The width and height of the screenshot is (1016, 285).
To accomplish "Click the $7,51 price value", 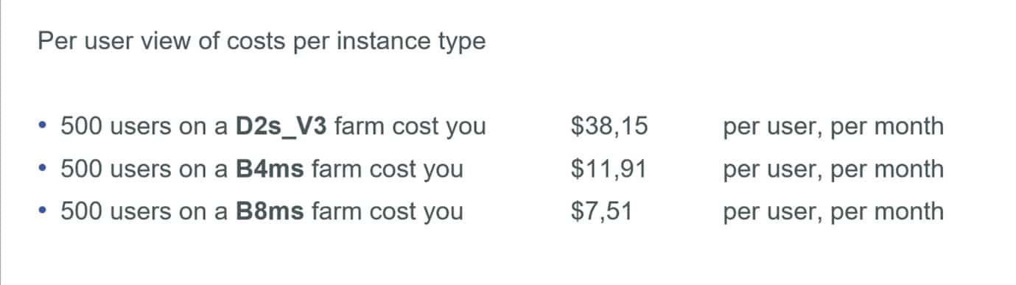I will (602, 212).
